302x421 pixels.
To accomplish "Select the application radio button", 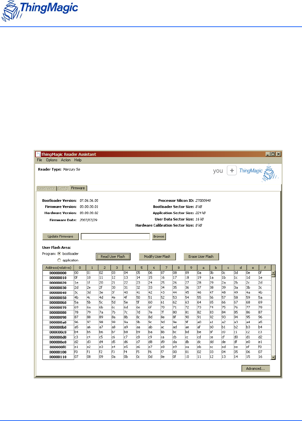I will [x=59, y=260].
